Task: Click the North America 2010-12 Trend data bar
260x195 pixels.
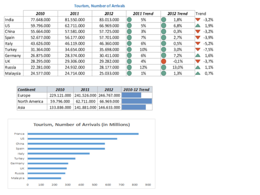Action: click(137, 101)
